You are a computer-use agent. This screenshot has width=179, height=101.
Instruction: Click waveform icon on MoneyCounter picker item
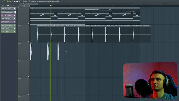[14, 25]
